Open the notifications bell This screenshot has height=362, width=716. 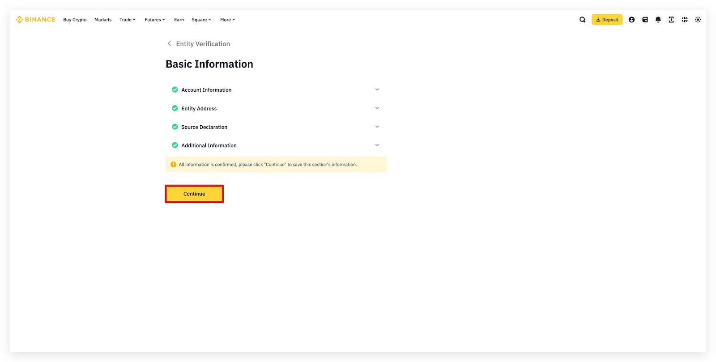point(658,20)
